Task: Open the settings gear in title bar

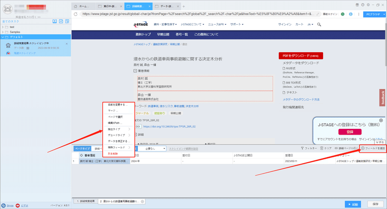Action: (x=368, y=5)
